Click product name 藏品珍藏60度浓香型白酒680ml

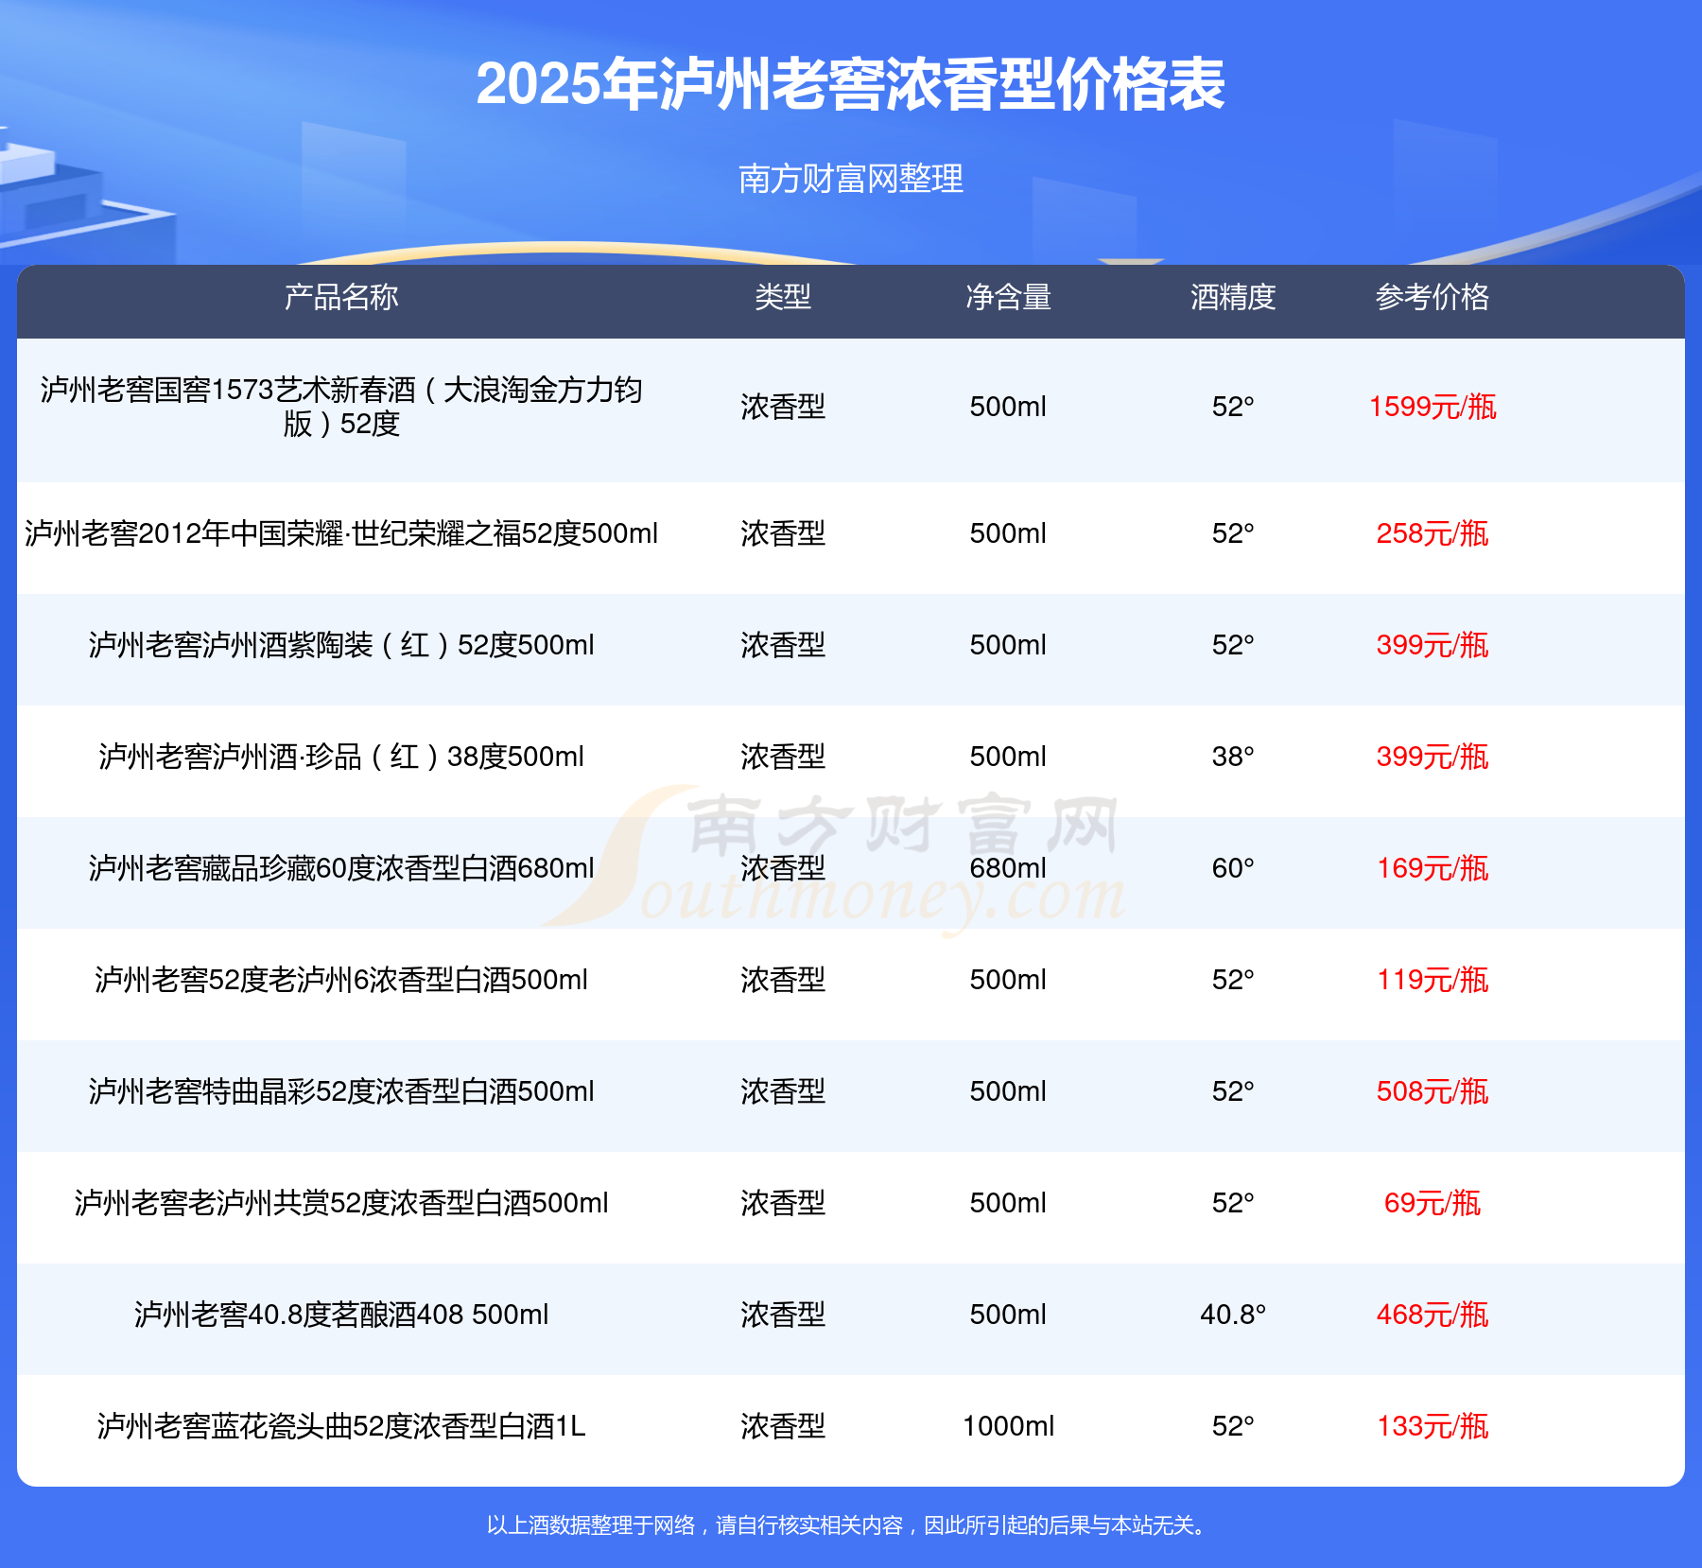(x=341, y=868)
